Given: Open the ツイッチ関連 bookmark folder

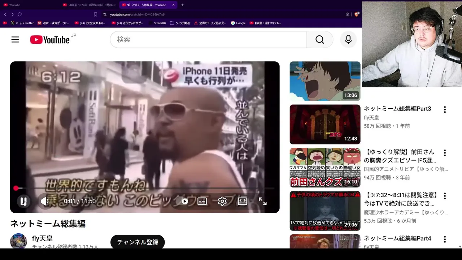Looking at the screenshot, I should (x=180, y=23).
